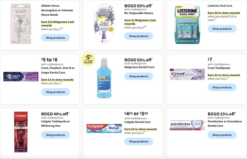Shop products for Crest Toothpaste
This screenshot has height=159, width=247.
pyautogui.click(x=222, y=87)
